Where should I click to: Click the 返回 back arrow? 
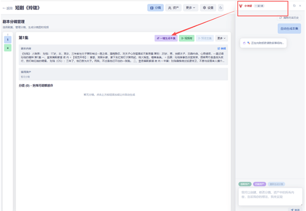click(8, 8)
